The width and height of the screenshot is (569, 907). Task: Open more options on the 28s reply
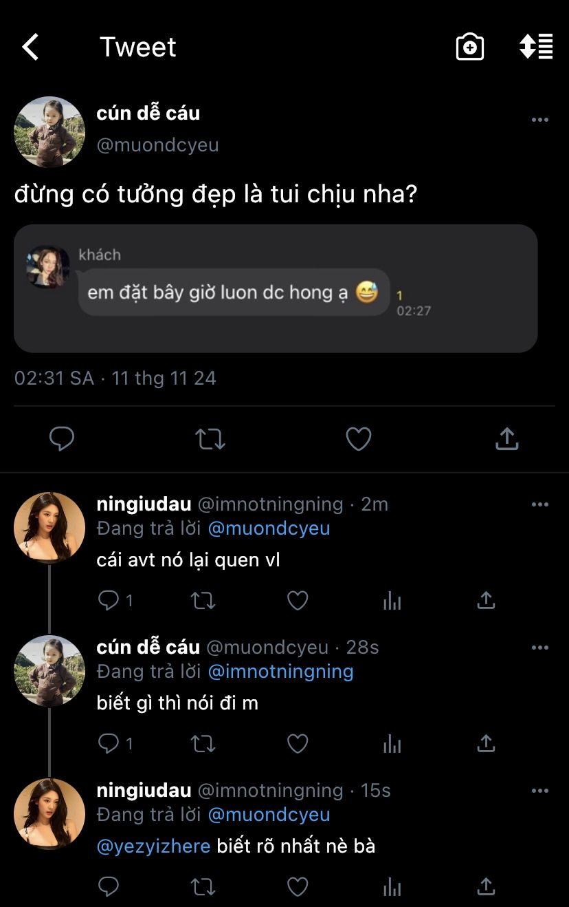tap(540, 648)
